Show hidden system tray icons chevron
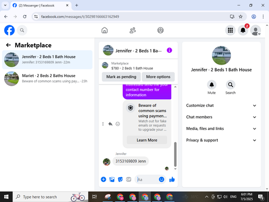This screenshot has height=202, width=269. [207, 197]
